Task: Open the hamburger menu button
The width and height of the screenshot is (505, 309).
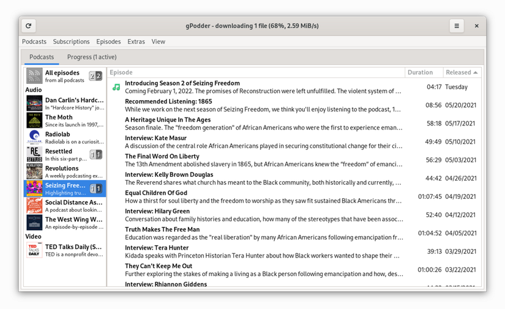Action: (456, 26)
